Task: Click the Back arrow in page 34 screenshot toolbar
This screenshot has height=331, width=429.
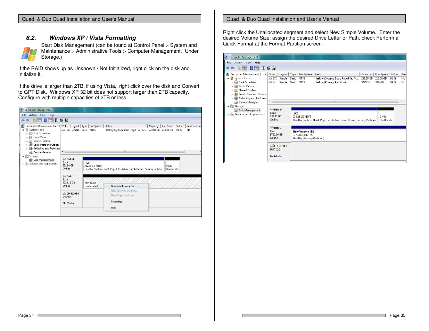Action: coord(23,120)
